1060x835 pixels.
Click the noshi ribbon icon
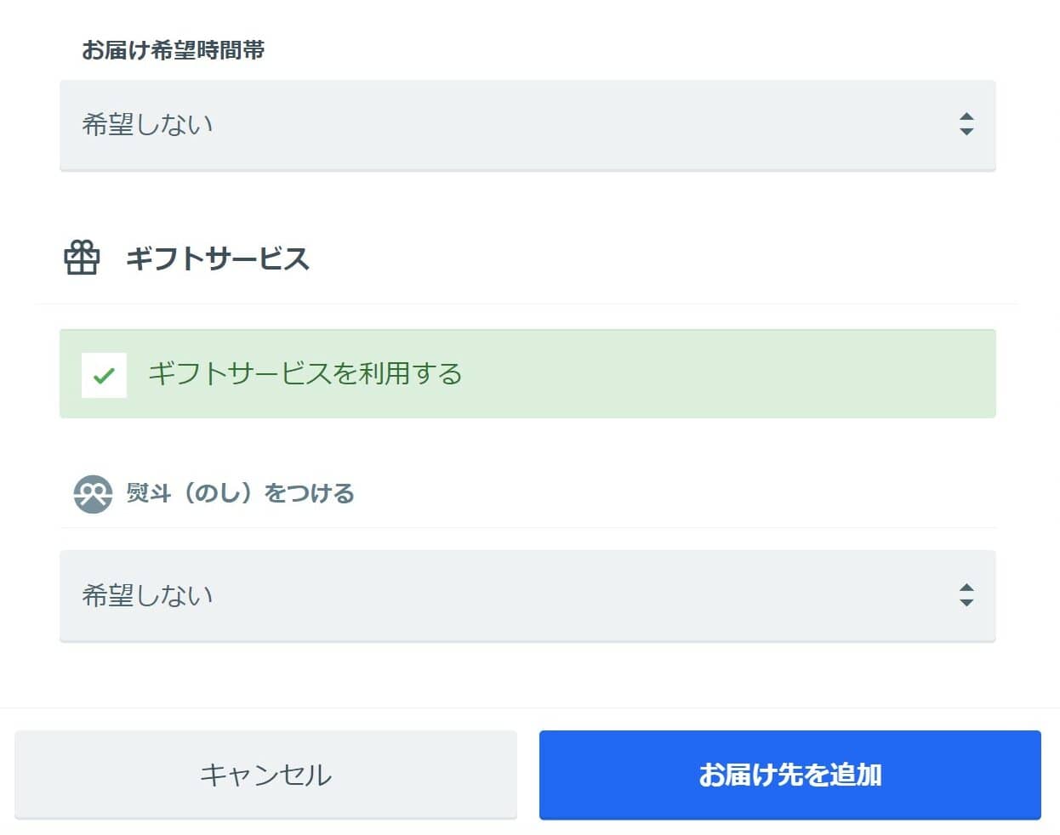coord(93,494)
